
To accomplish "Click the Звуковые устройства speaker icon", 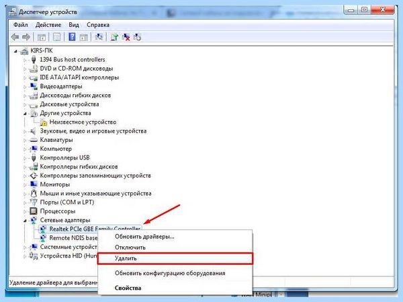I will click(x=33, y=131).
